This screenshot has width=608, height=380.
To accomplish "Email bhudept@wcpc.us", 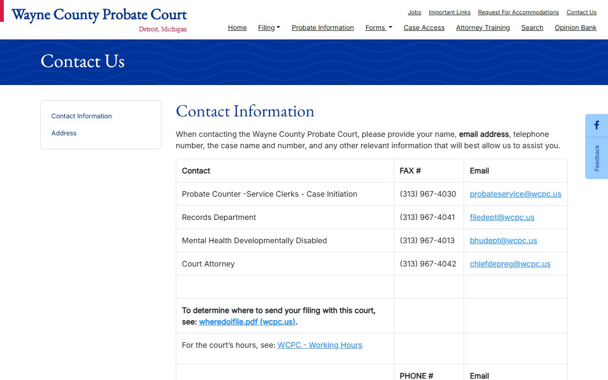I will click(x=503, y=240).
